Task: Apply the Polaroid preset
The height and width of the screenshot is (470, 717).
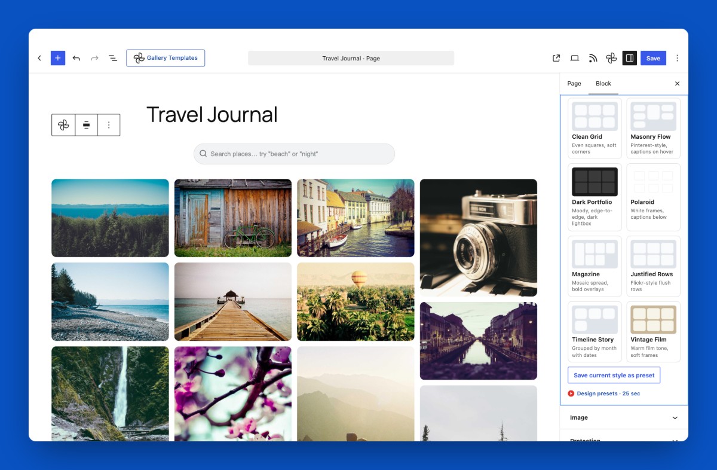Action: 653,197
